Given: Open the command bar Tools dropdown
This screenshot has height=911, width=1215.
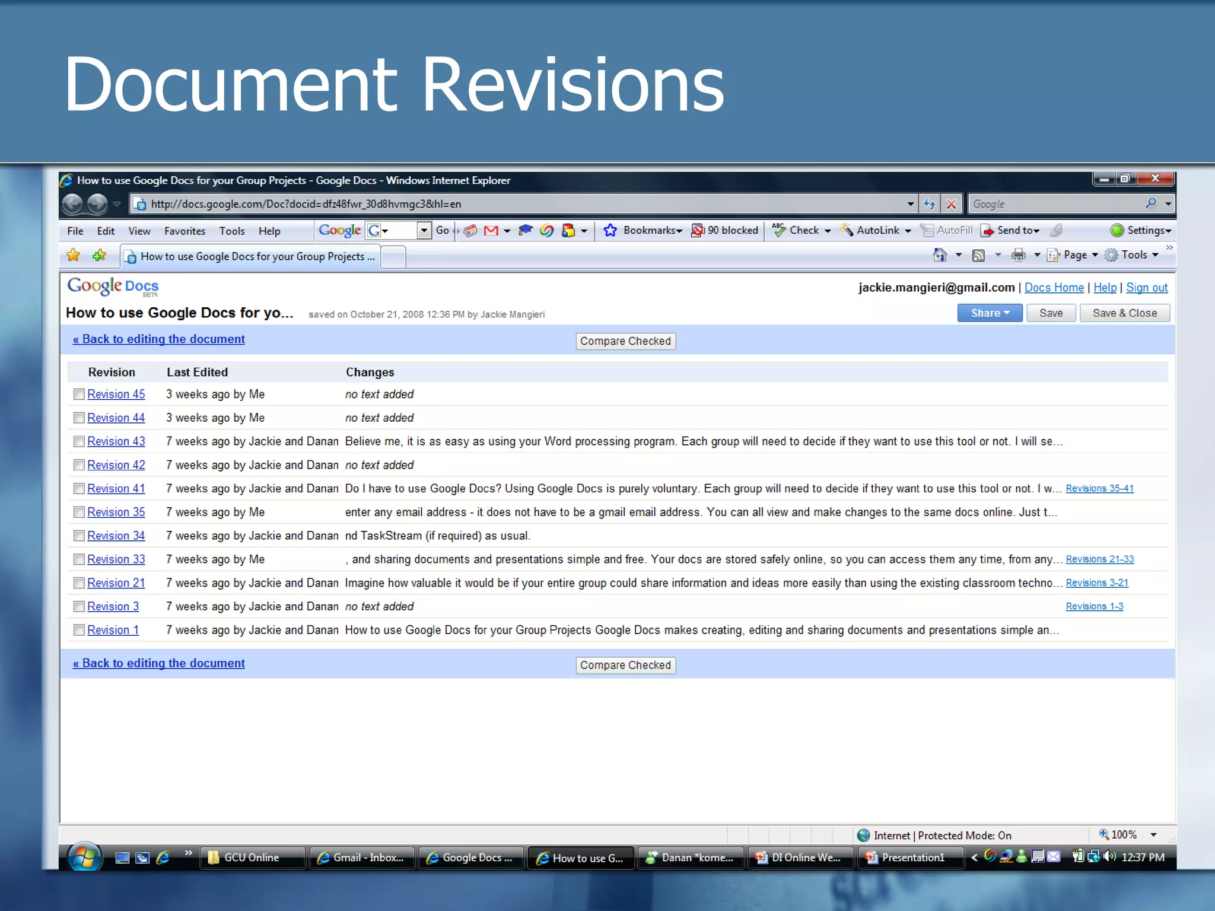Looking at the screenshot, I should tap(1140, 255).
